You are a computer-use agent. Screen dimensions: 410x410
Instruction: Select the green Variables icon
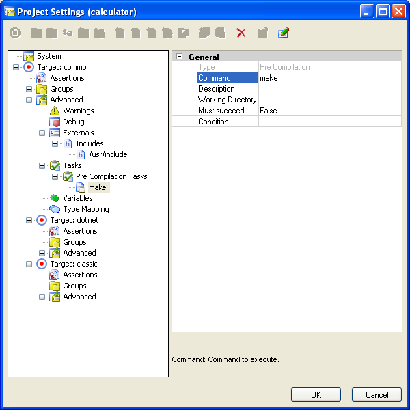pyautogui.click(x=55, y=198)
